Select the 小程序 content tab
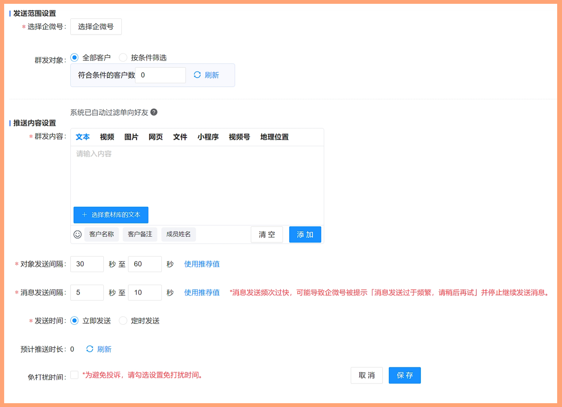The image size is (562, 407). [208, 137]
